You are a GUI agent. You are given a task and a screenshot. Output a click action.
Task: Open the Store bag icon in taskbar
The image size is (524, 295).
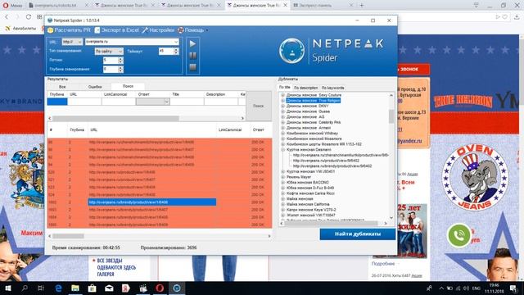coord(93,288)
